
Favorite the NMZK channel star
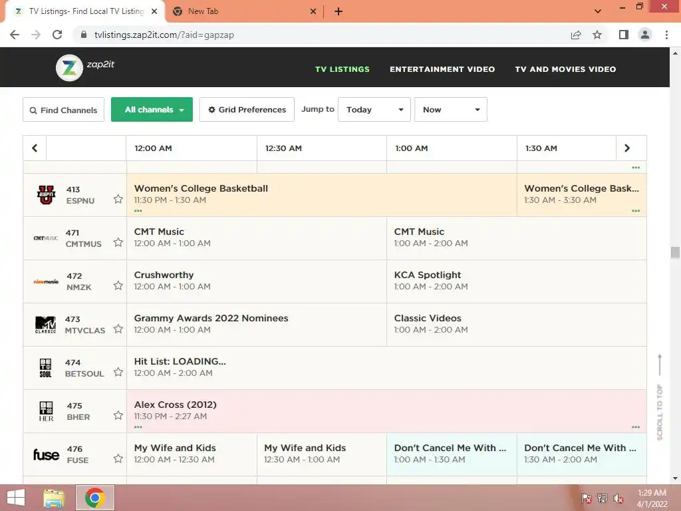tap(118, 285)
